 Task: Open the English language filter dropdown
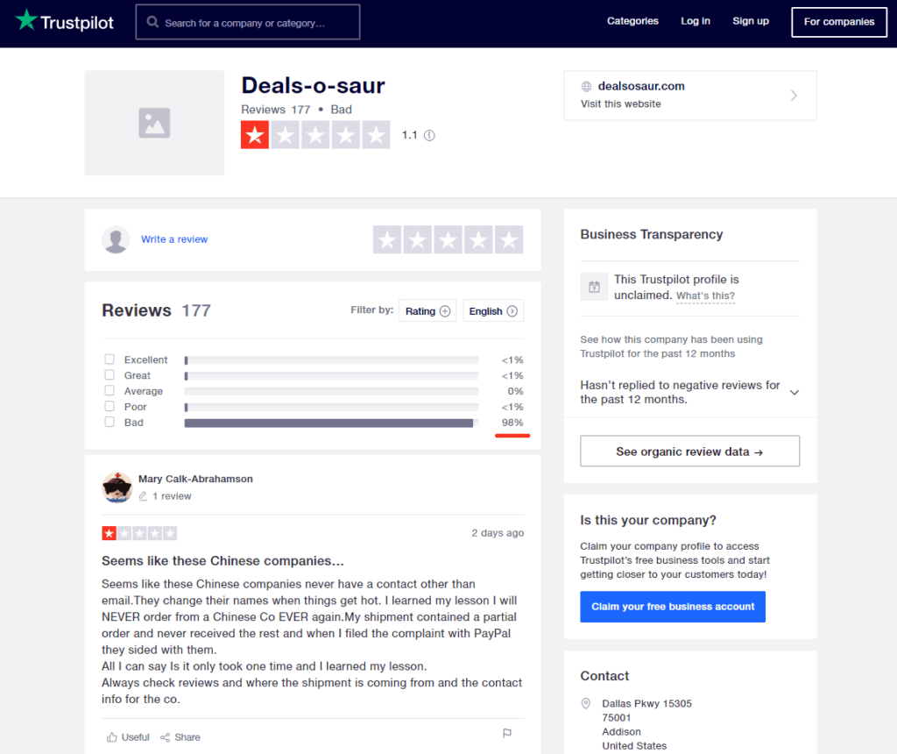pos(493,311)
